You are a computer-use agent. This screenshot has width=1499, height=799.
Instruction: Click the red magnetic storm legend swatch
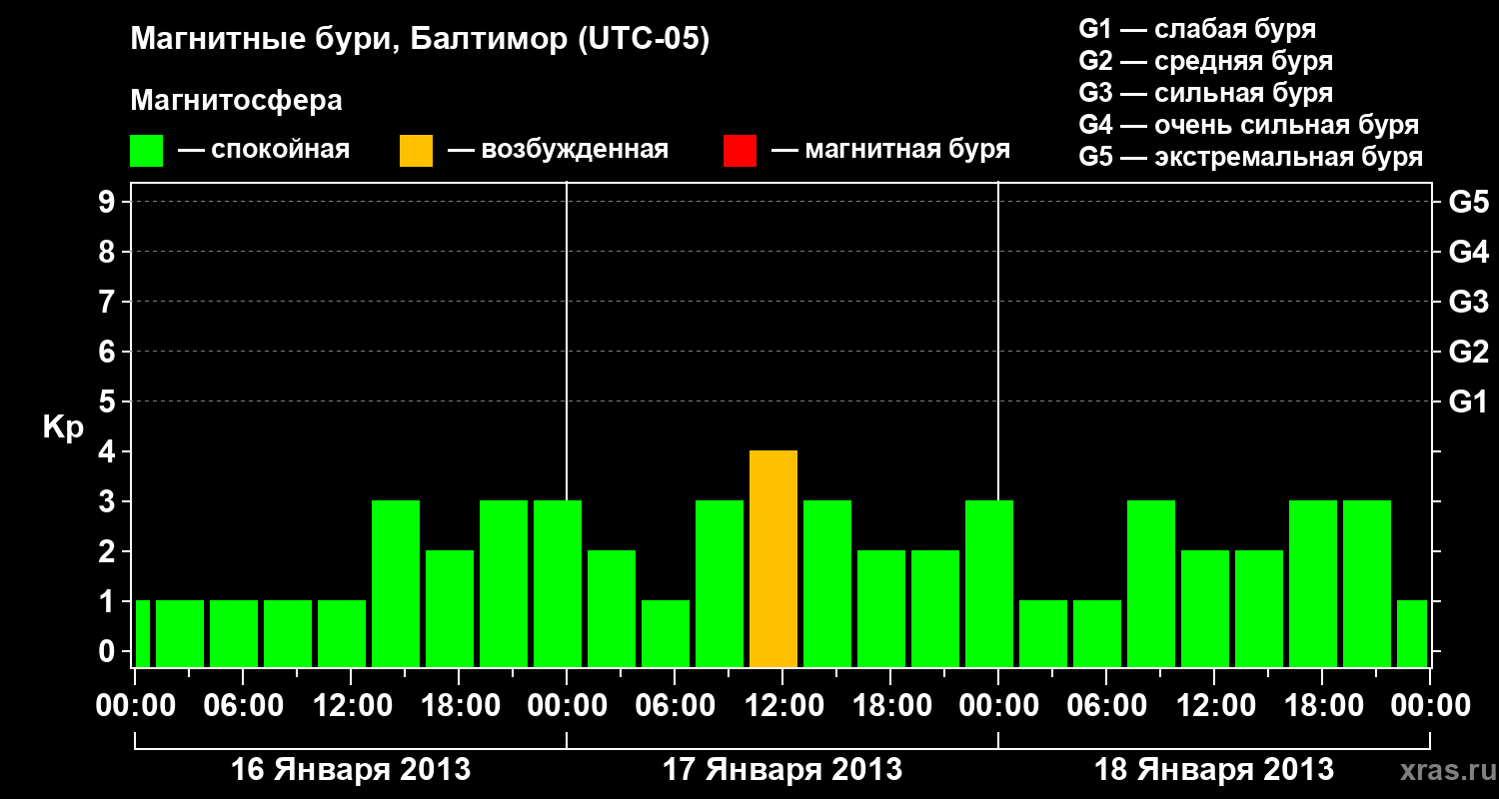(740, 151)
